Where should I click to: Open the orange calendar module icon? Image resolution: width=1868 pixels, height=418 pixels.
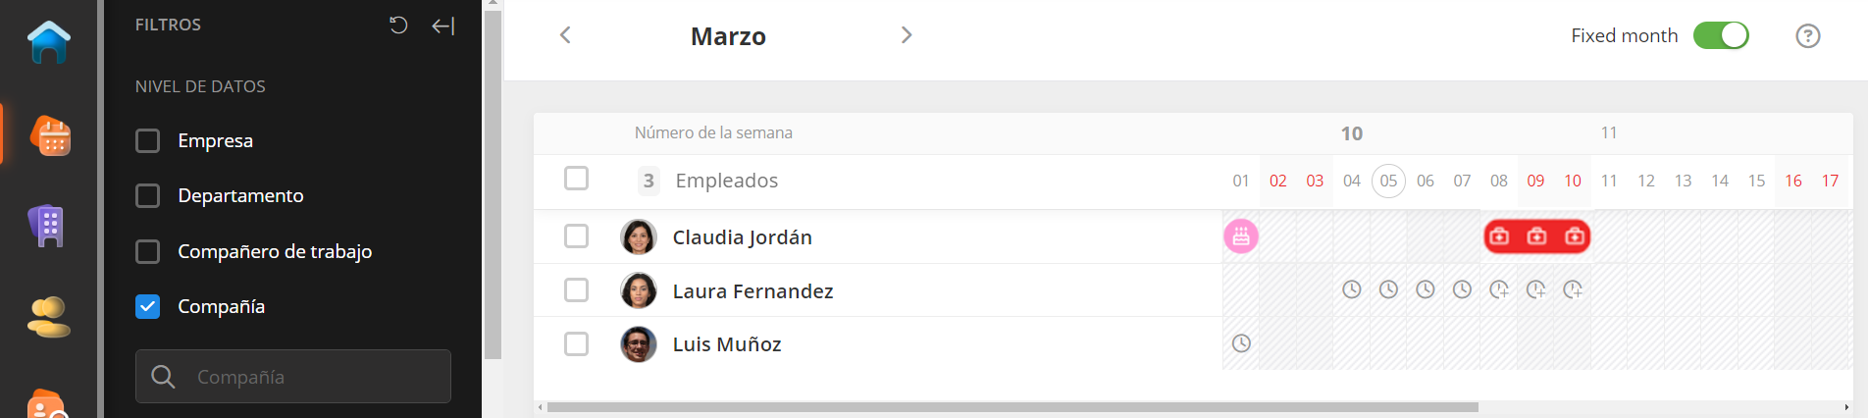[x=50, y=135]
